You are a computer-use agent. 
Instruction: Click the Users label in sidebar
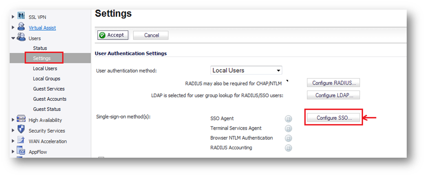(x=35, y=38)
